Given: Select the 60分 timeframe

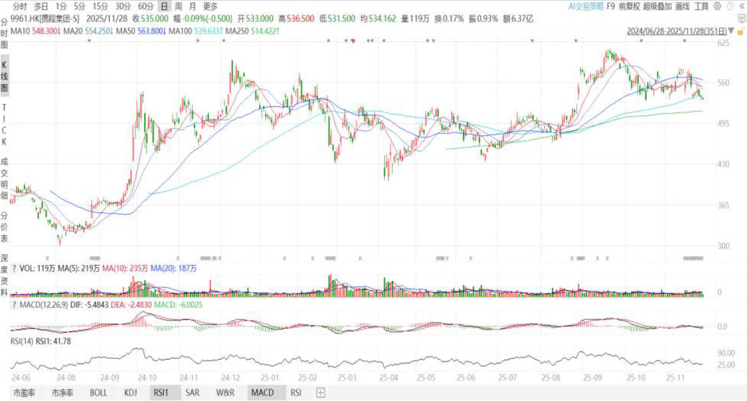Looking at the screenshot, I should click(145, 6).
